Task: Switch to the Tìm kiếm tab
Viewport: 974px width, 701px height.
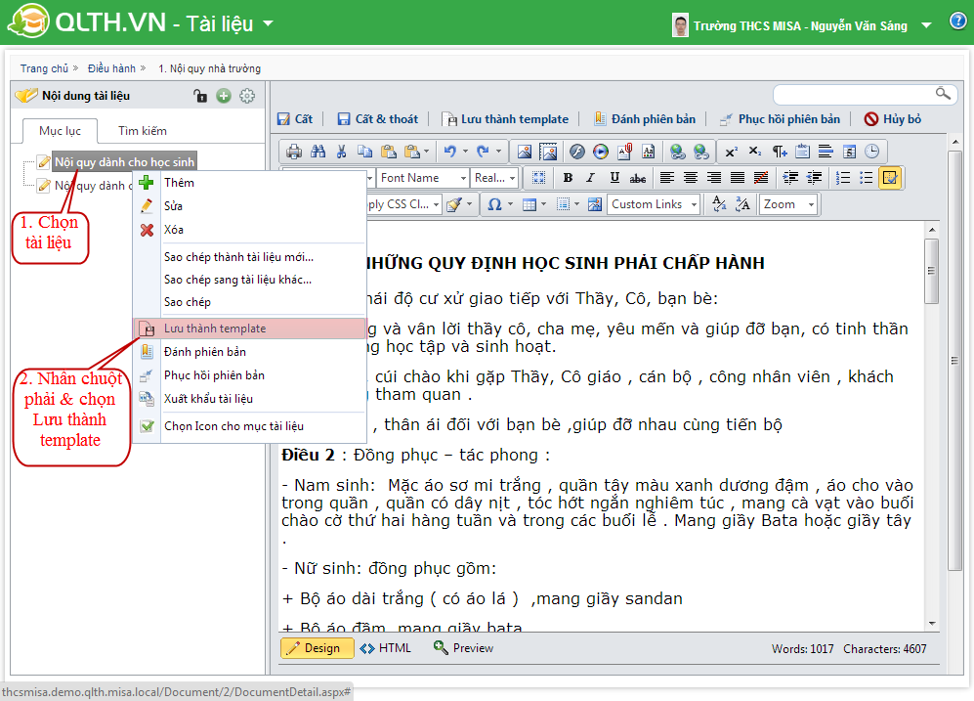Action: [x=143, y=130]
